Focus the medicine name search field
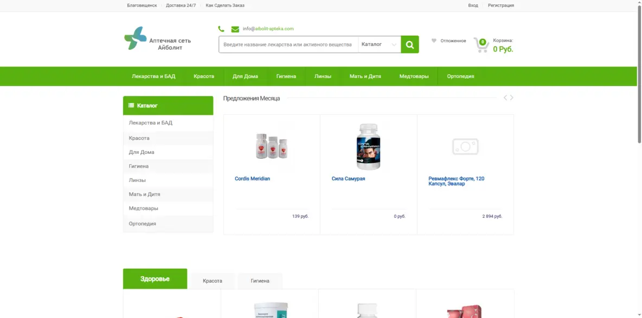Screen dimensions: 642x318 pyautogui.click(x=288, y=44)
